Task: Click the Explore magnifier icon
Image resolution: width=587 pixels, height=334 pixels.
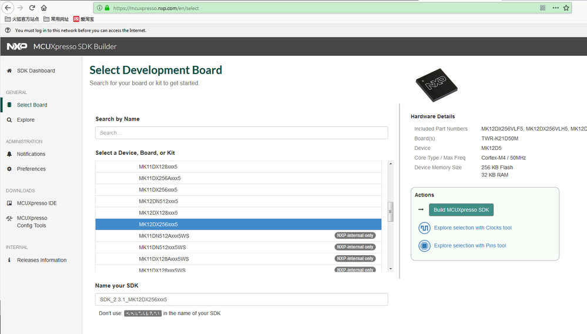Action: coord(9,120)
